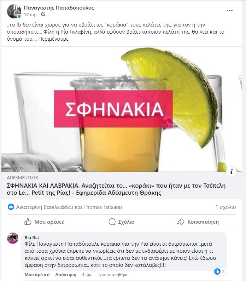Click Ria Ria commenter name

pyautogui.click(x=31, y=238)
